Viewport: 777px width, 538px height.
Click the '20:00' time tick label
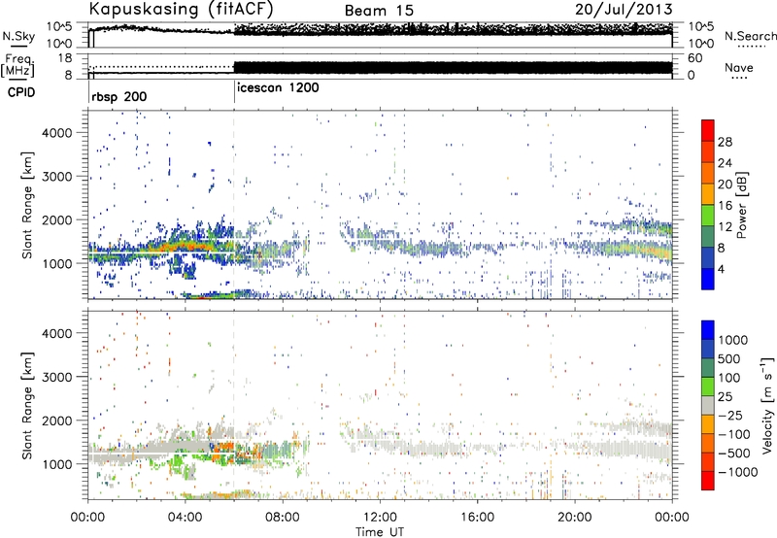point(574,518)
